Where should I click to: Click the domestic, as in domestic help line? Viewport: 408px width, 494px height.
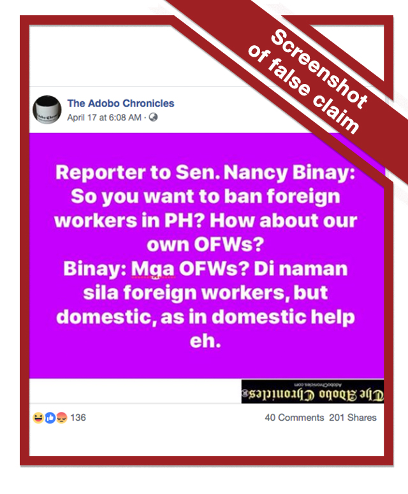205,317
